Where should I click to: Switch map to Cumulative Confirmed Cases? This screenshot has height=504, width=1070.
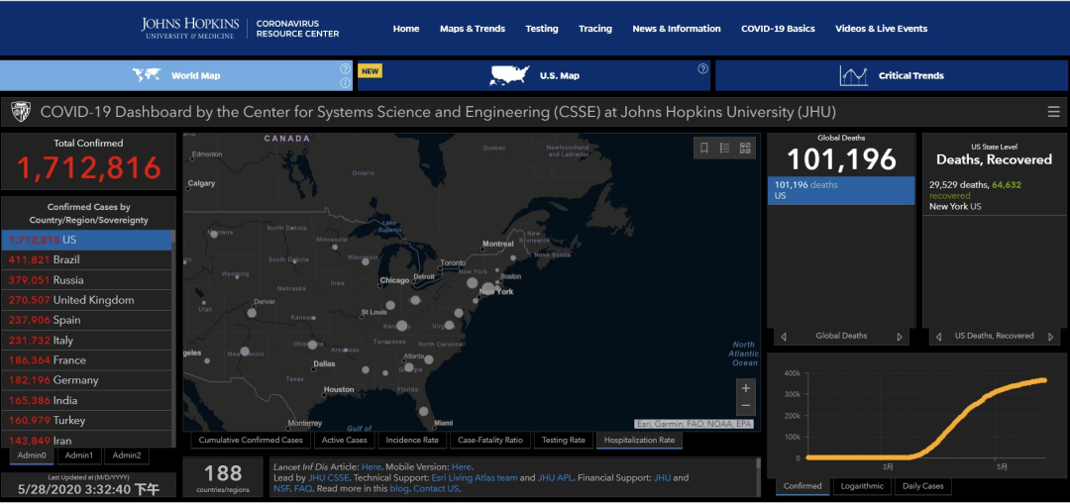251,441
